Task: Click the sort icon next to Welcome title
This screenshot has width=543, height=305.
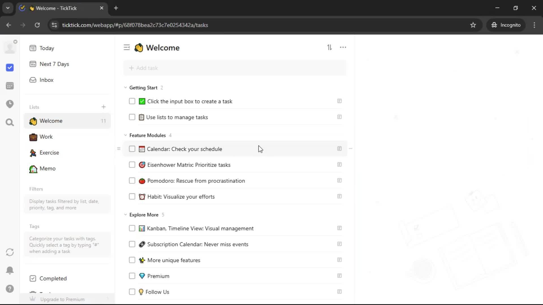Action: (329, 47)
